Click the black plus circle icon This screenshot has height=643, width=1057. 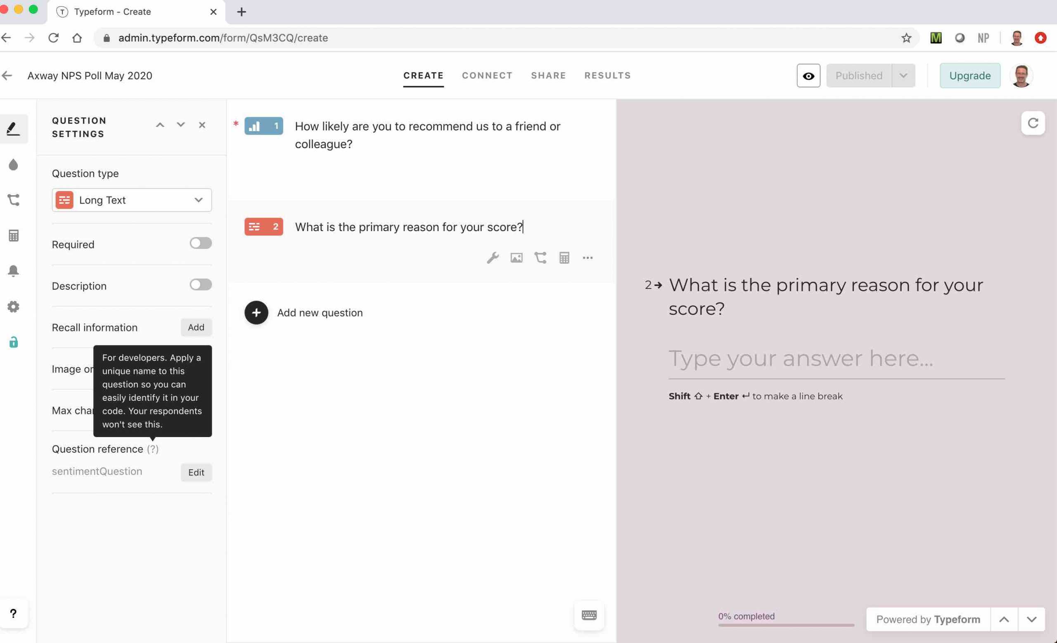pos(256,312)
